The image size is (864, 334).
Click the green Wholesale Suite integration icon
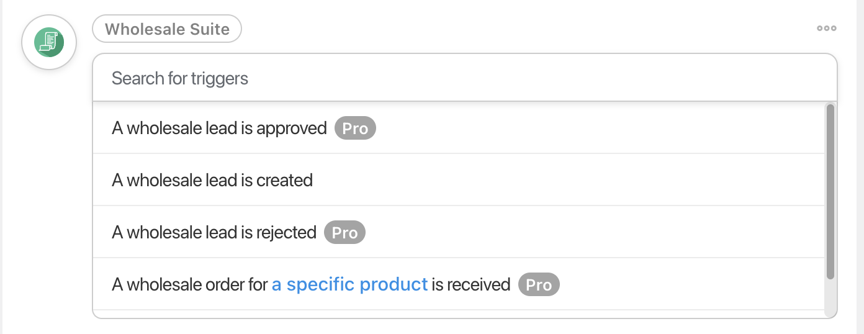49,42
